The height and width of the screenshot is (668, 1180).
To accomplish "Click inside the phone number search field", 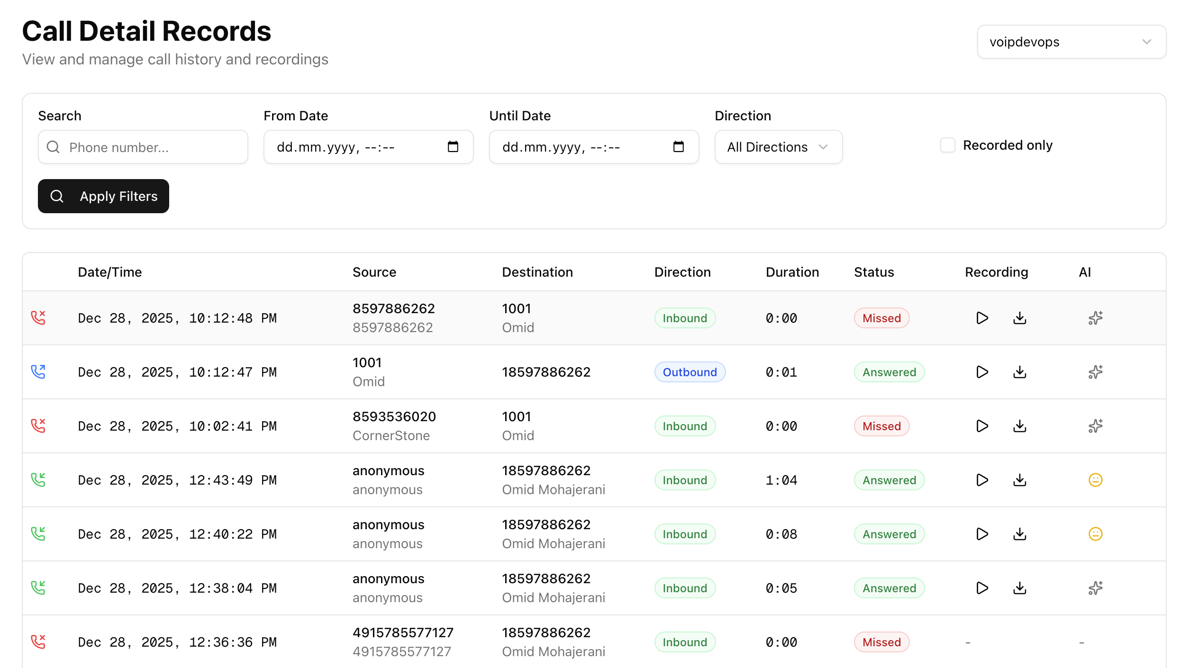I will click(143, 147).
